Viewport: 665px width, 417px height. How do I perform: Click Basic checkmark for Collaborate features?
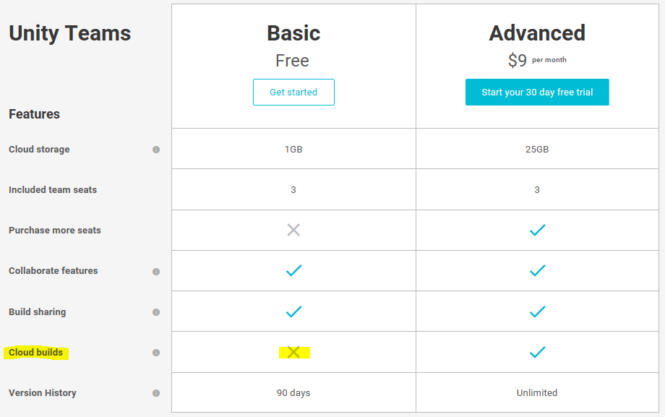[293, 271]
